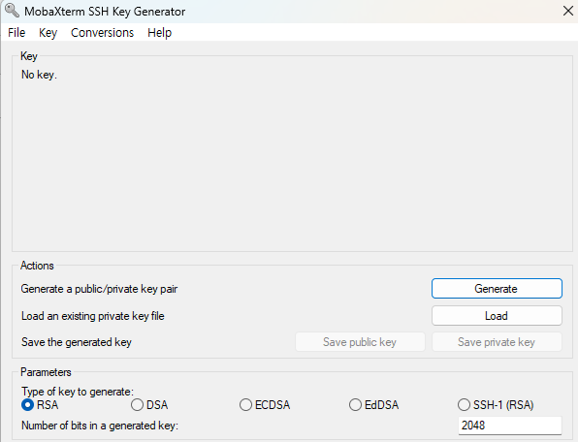578x442 pixels.
Task: Click the 'Parameters' group heading
Action: (x=46, y=372)
